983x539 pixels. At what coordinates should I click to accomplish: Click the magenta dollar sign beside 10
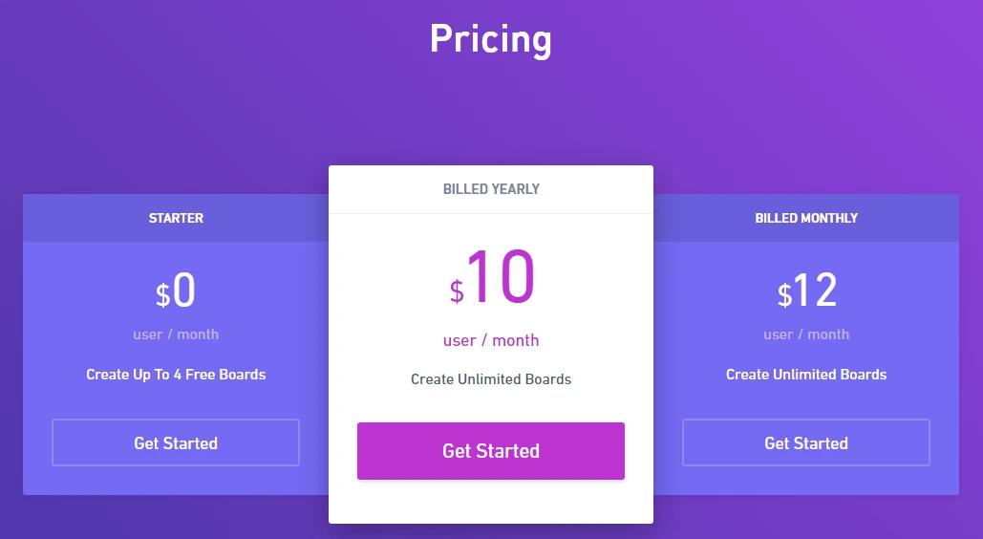pos(457,291)
